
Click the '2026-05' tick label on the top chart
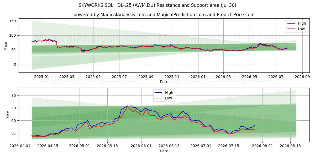point(250,77)
